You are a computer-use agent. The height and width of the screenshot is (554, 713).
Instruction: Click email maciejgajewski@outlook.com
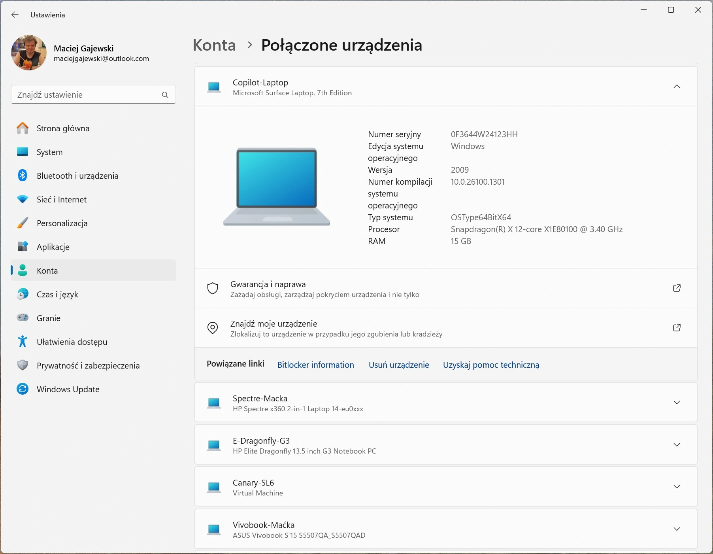pyautogui.click(x=101, y=59)
